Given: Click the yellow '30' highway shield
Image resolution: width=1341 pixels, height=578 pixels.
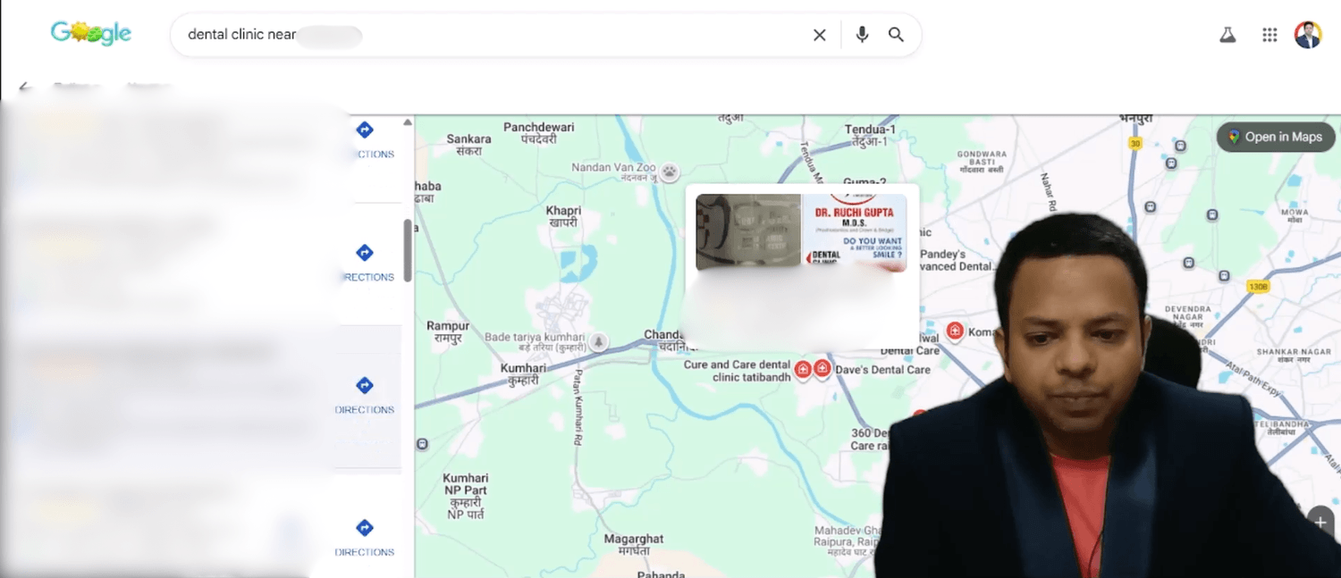Looking at the screenshot, I should click(x=1134, y=143).
